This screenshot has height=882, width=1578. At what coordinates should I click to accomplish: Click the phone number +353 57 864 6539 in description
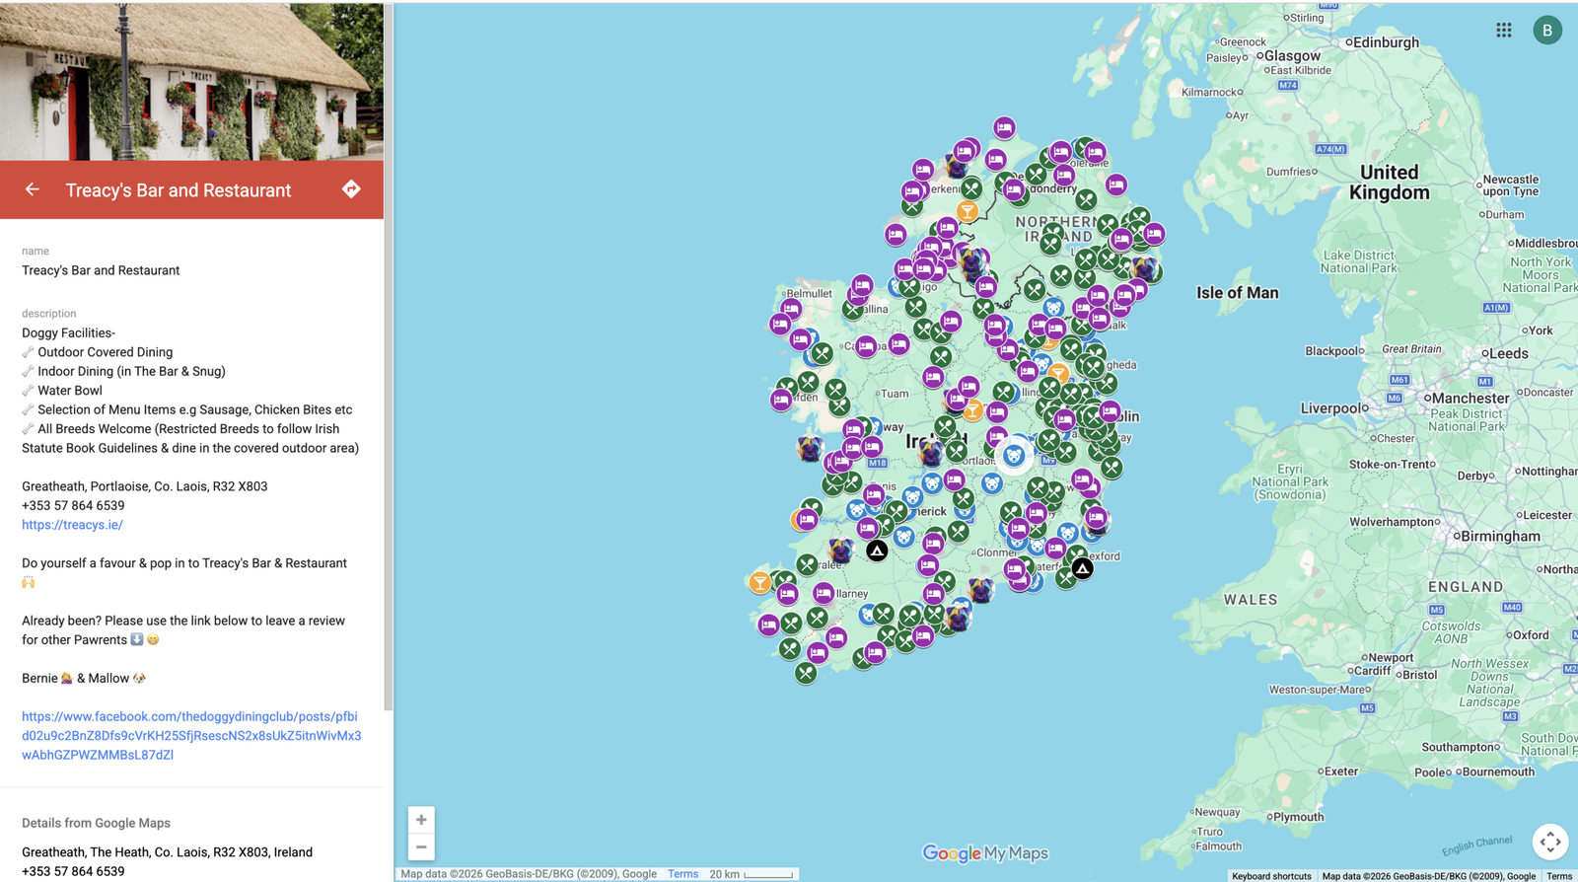73,505
